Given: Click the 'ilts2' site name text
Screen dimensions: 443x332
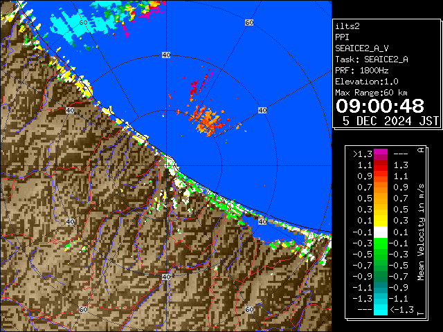Looking at the screenshot, I should click(x=347, y=26).
